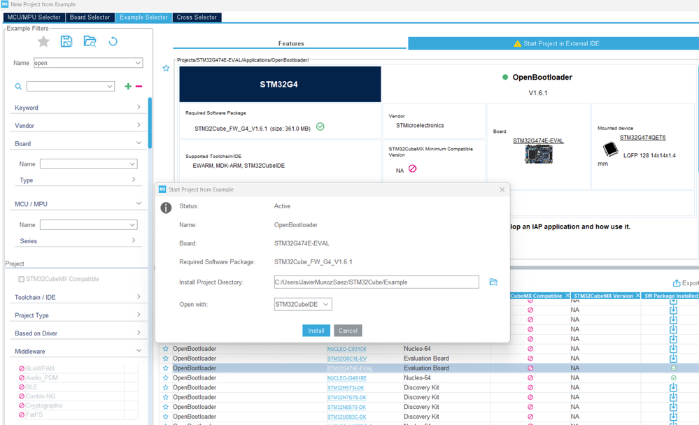Show favorite examples with the star filter icon
Screen dimensions: 699x425
click(43, 41)
